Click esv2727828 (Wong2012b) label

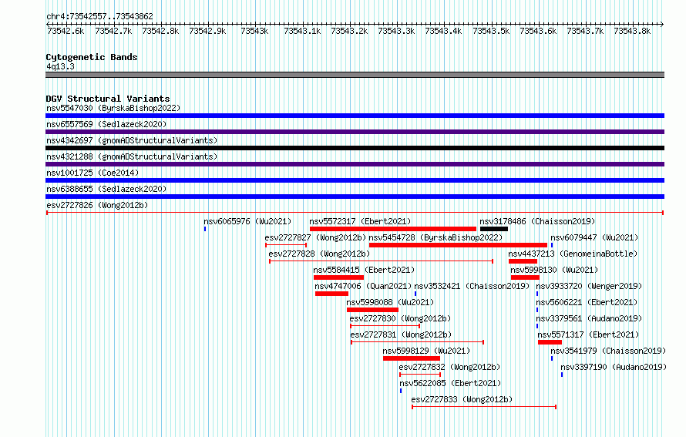pyautogui.click(x=319, y=254)
